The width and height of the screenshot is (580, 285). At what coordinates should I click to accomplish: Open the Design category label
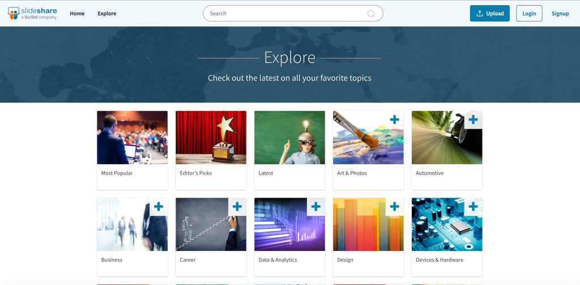click(345, 260)
